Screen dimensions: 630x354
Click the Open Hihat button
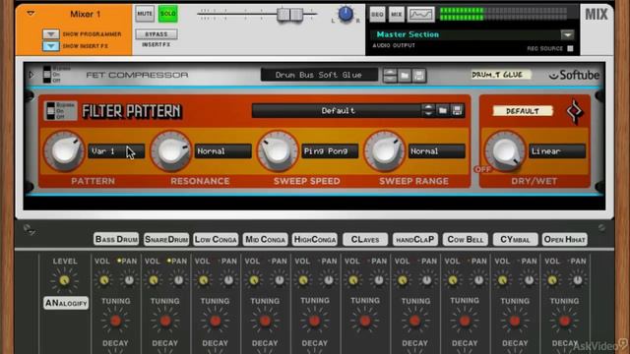564,239
